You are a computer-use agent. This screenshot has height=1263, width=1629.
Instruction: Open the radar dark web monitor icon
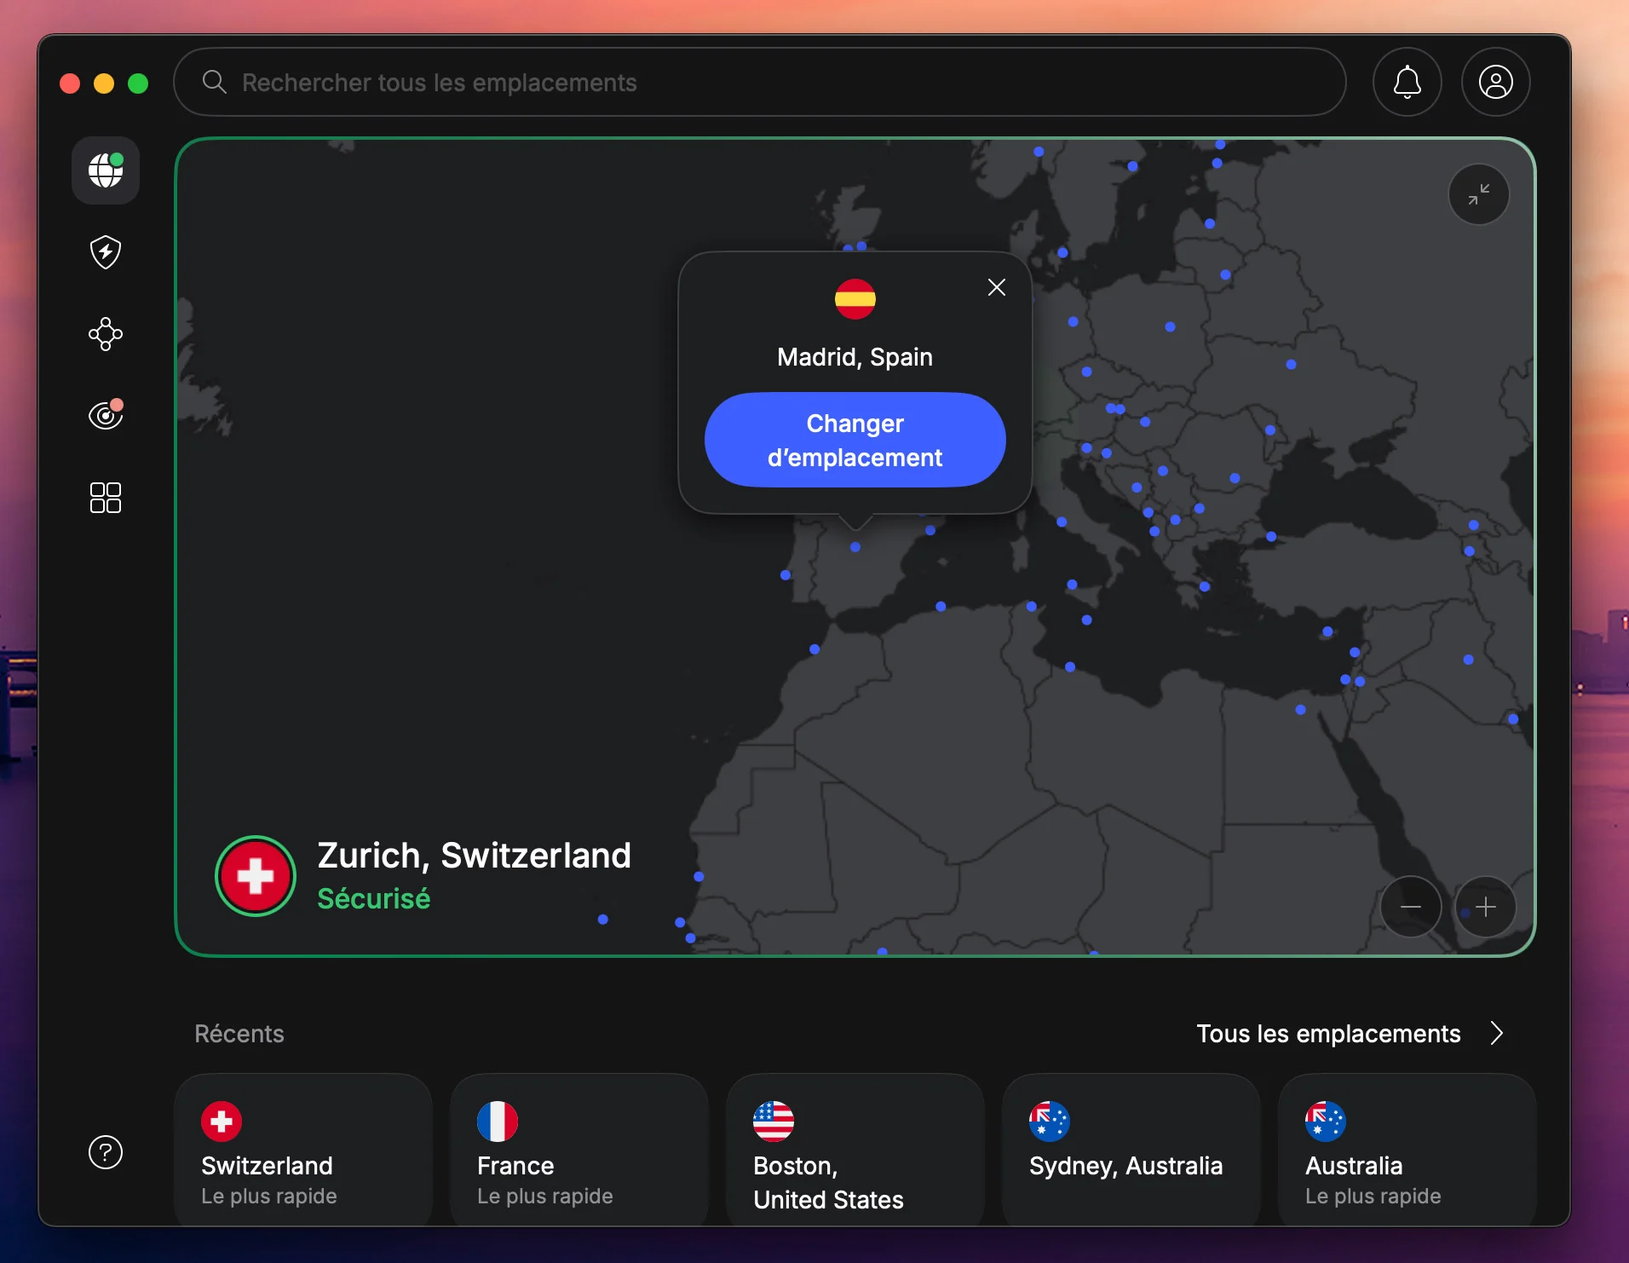click(x=106, y=415)
